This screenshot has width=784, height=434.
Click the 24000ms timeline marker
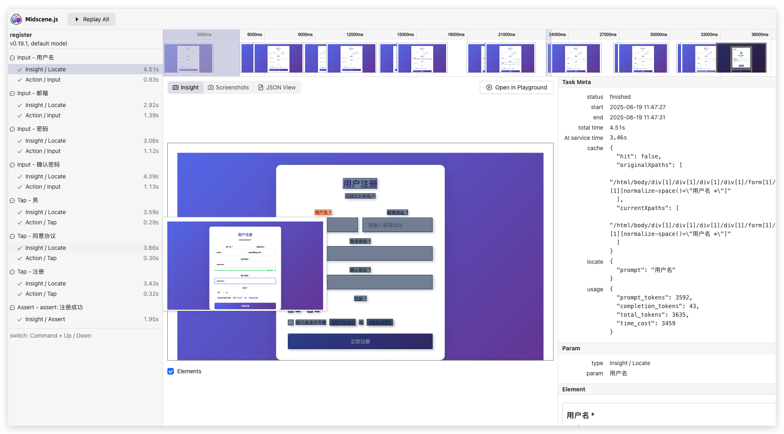click(557, 34)
